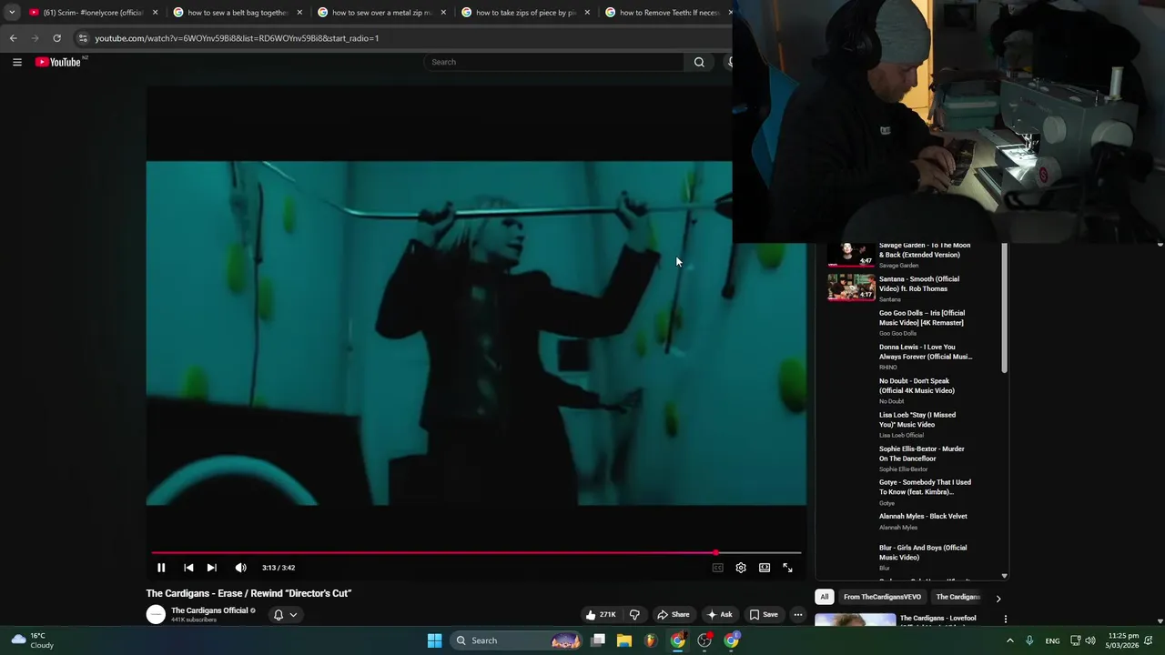Expand the notification preferences chevron
Screen dimensions: 1165x655
coord(293,615)
